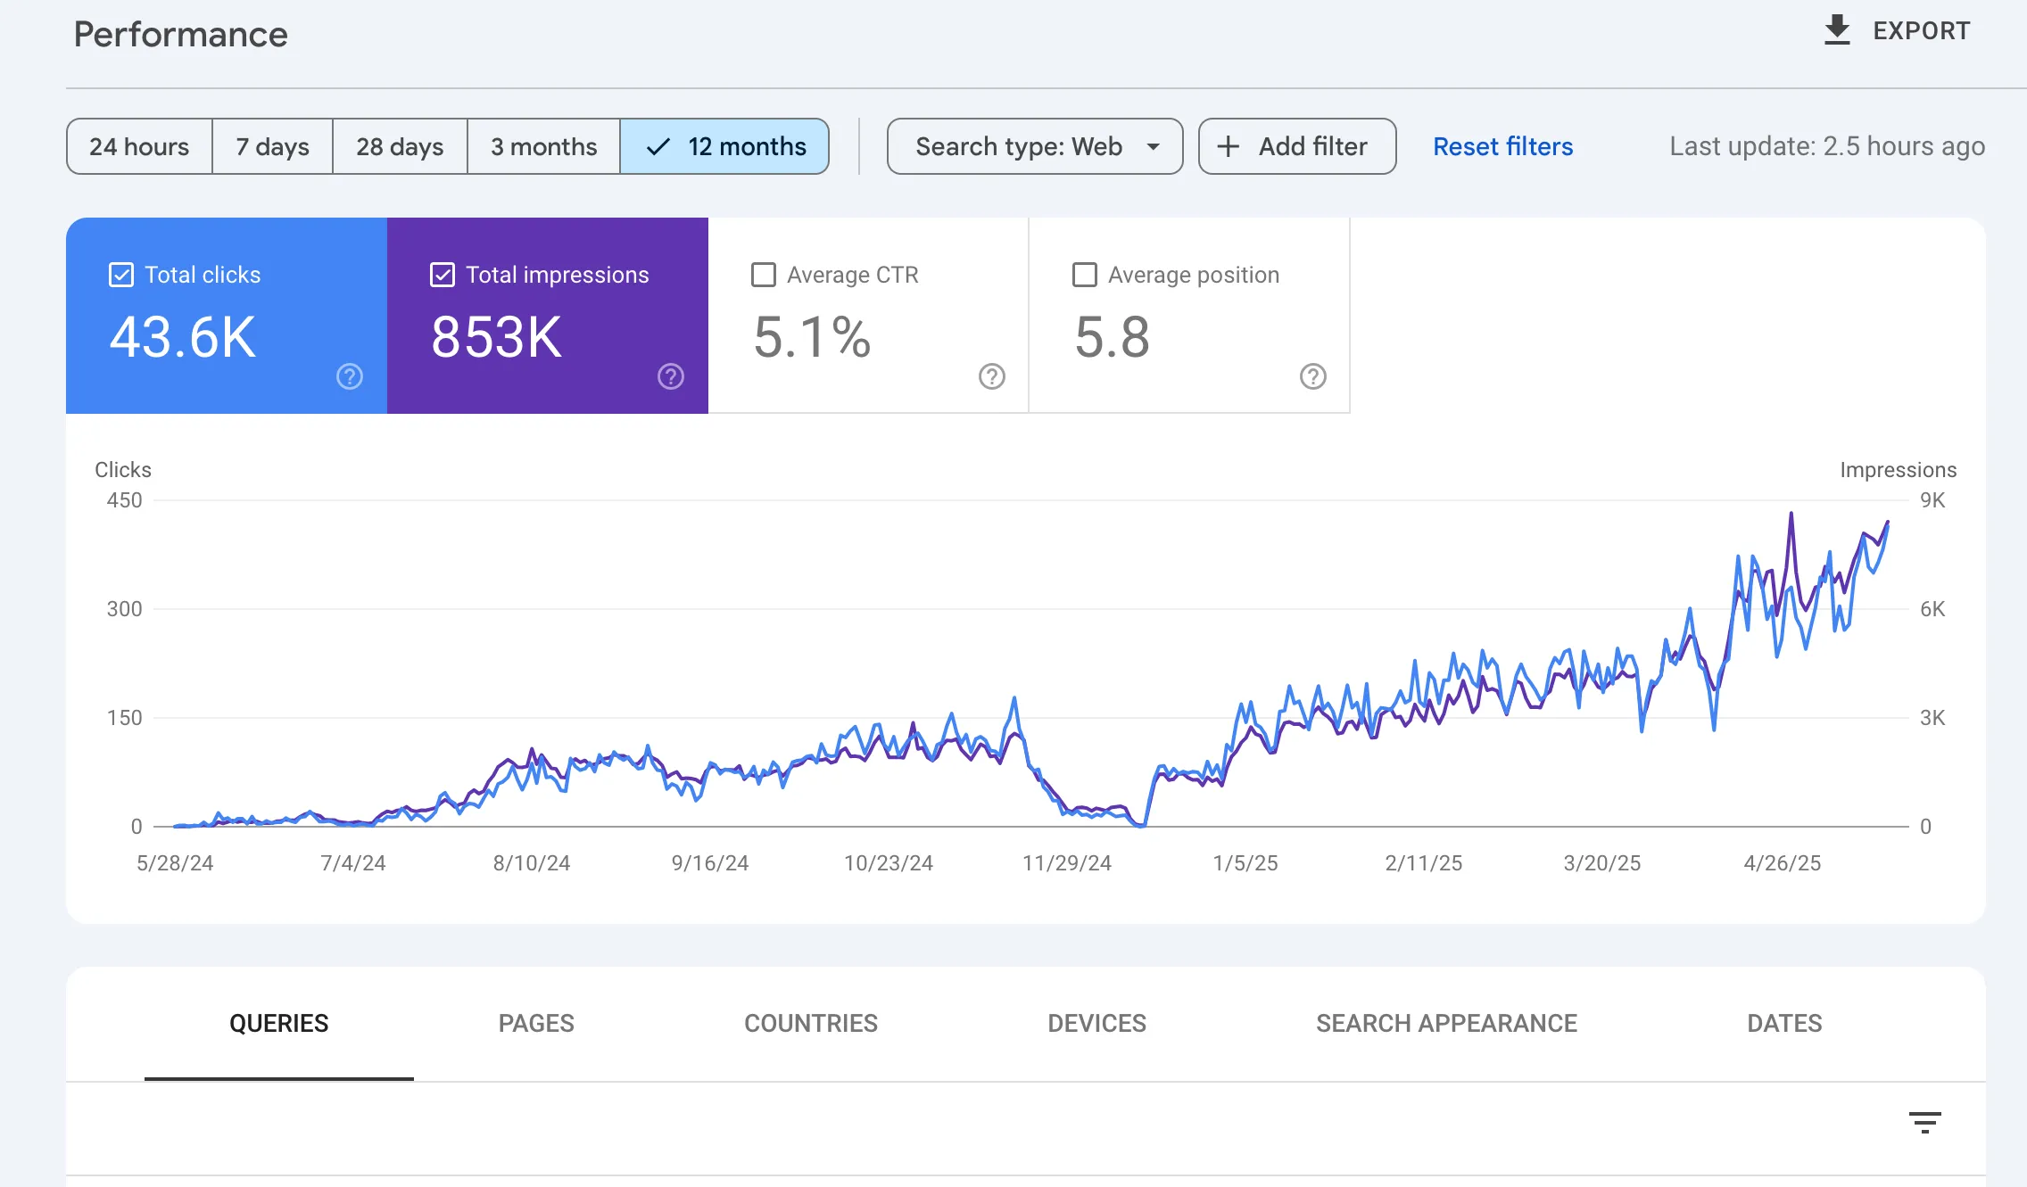Screen dimensions: 2027x1187
Task: Enable the Average CTR checkbox
Action: tap(764, 275)
